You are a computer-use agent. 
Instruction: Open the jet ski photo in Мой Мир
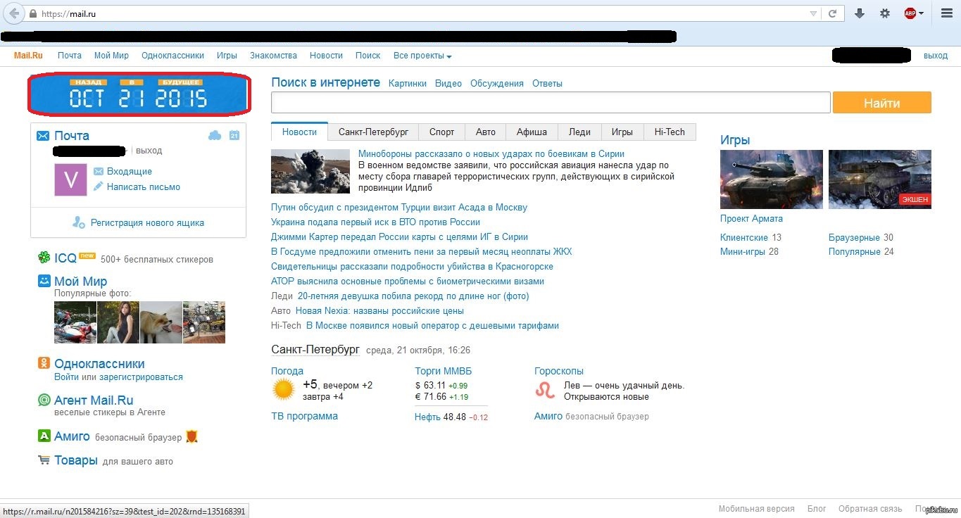coord(75,322)
